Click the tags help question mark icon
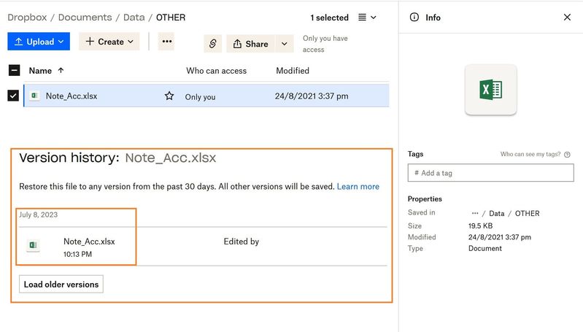The height and width of the screenshot is (332, 583). pos(567,155)
